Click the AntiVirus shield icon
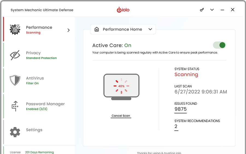Screen dimensions: 246x154 click(x=15, y=80)
